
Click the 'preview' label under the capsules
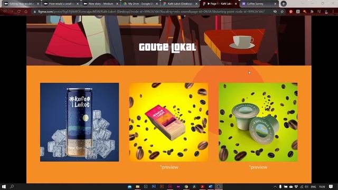tap(258, 167)
